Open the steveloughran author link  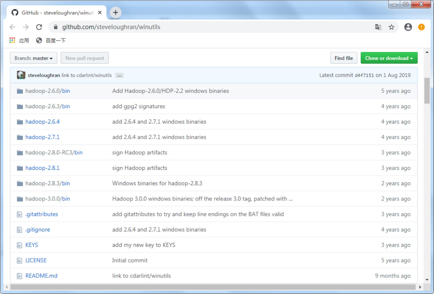pos(44,75)
